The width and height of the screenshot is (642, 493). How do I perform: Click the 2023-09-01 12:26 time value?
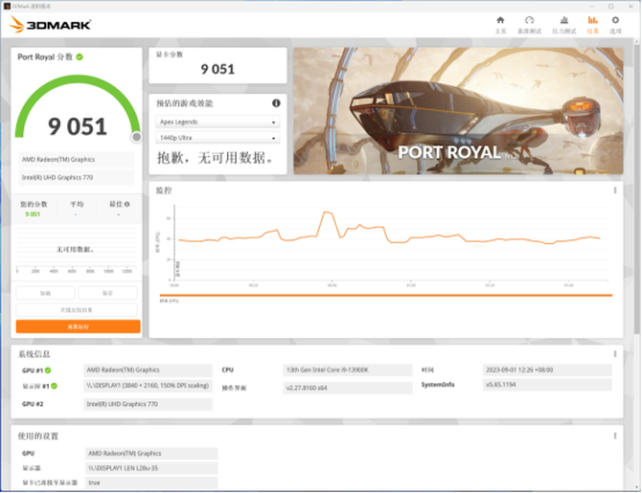tap(547, 370)
